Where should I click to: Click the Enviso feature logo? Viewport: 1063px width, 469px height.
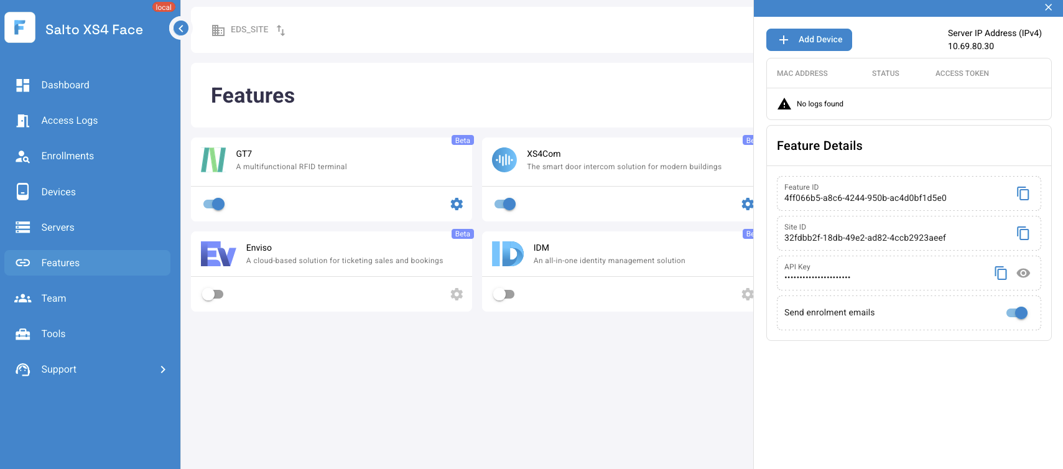pyautogui.click(x=218, y=254)
